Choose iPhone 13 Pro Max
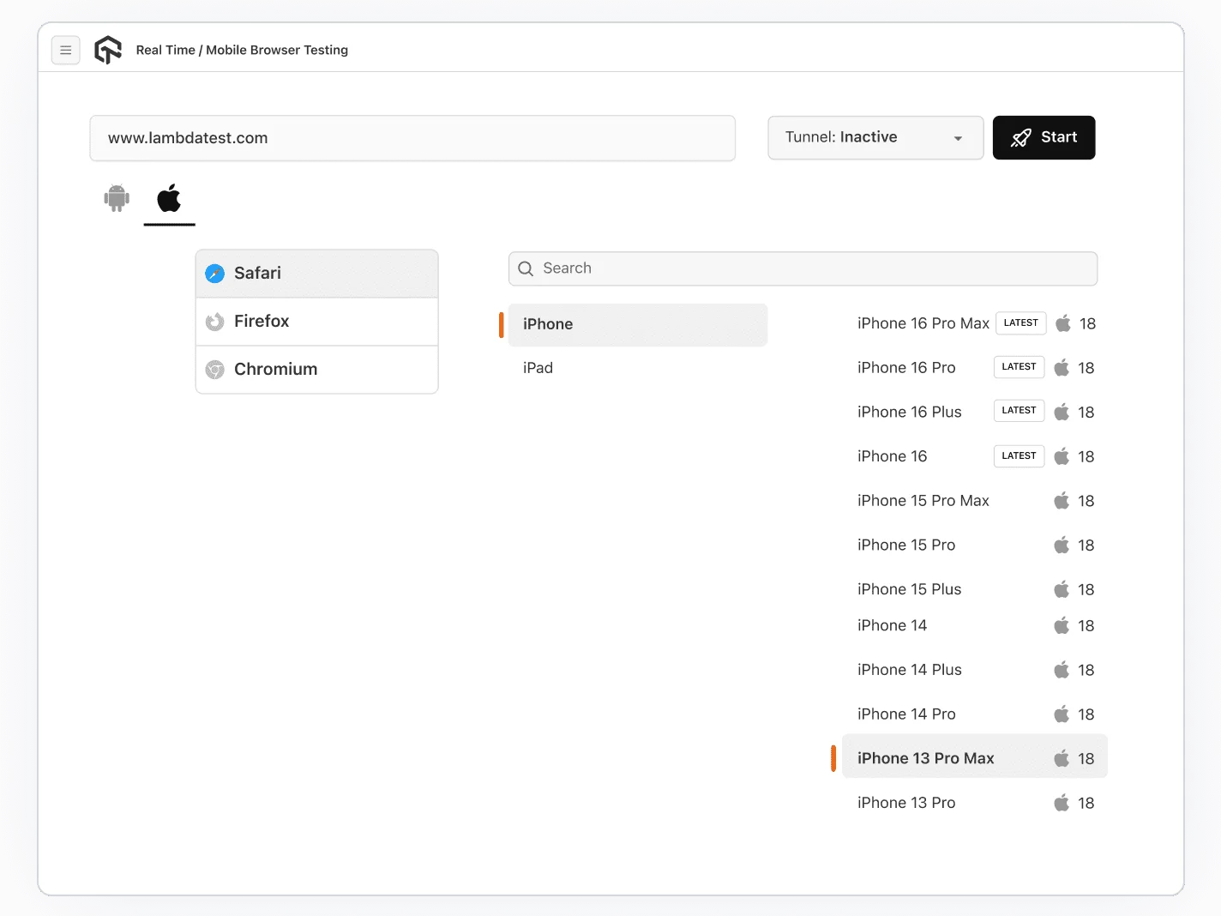The width and height of the screenshot is (1221, 916). [975, 758]
